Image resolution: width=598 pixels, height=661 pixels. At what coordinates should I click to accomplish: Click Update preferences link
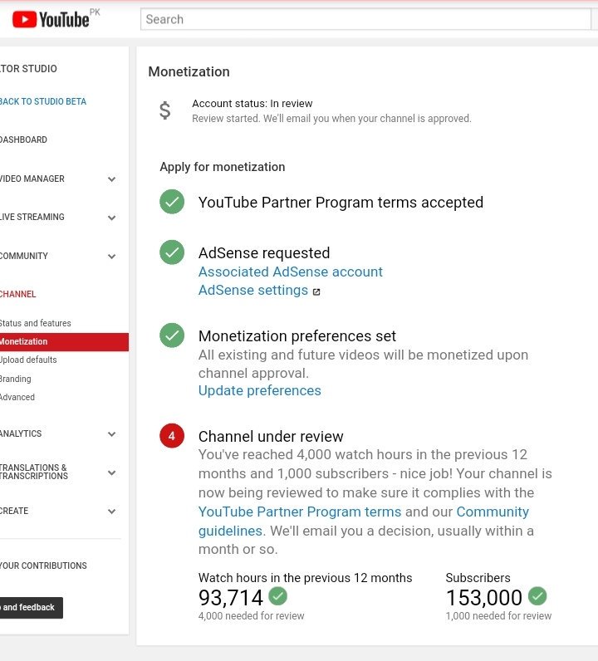point(260,391)
